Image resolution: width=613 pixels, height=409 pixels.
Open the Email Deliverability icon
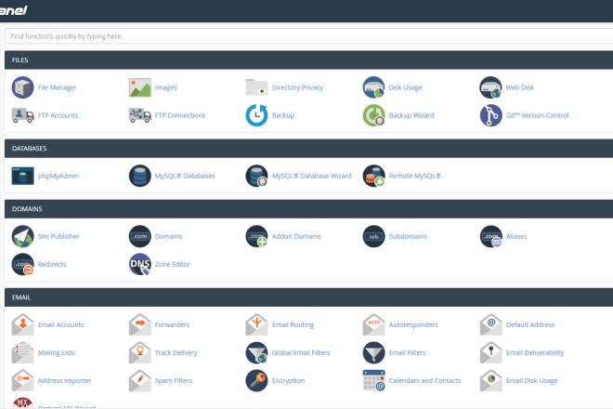click(490, 352)
